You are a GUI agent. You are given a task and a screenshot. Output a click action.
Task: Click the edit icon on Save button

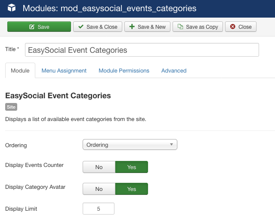pos(32,27)
